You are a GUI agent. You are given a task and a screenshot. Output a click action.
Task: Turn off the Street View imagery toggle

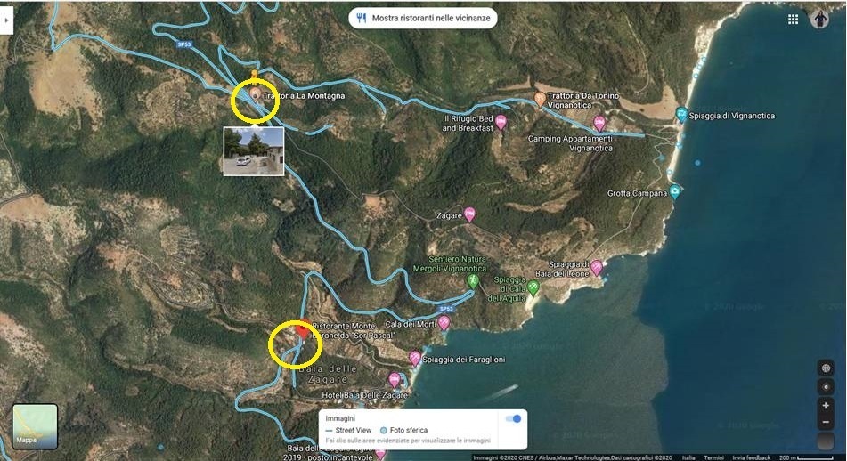[x=513, y=419]
